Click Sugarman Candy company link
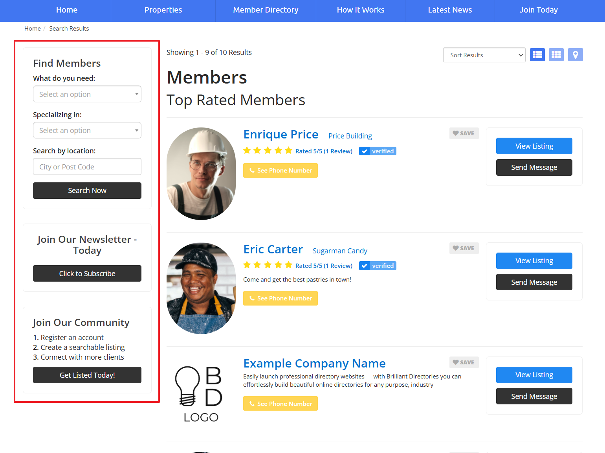 tap(340, 251)
